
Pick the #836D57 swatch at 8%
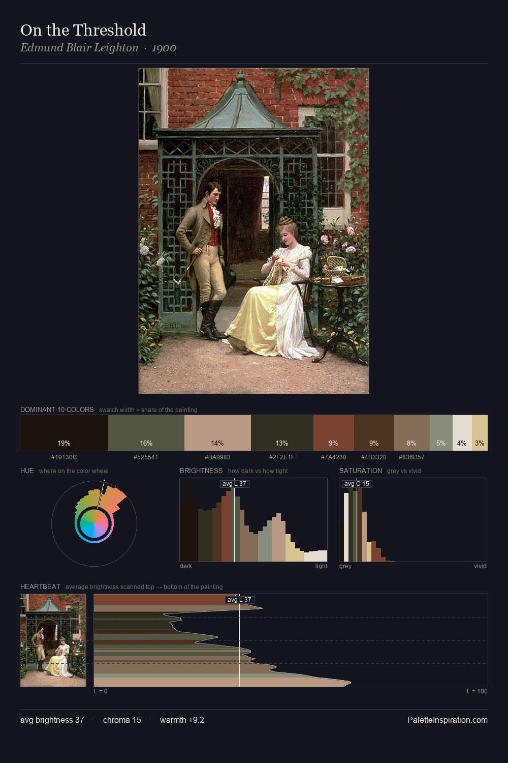coord(411,433)
